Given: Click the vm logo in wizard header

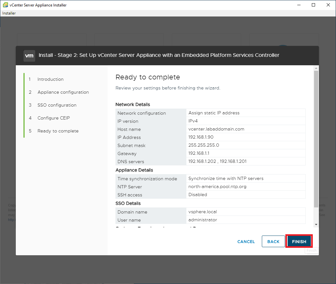Looking at the screenshot, I should coord(29,55).
